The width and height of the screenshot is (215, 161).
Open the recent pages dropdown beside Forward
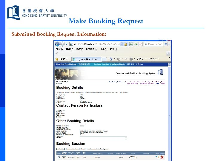point(66,44)
